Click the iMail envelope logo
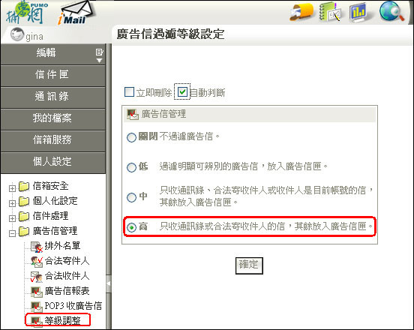This screenshot has width=414, height=330. click(x=75, y=13)
